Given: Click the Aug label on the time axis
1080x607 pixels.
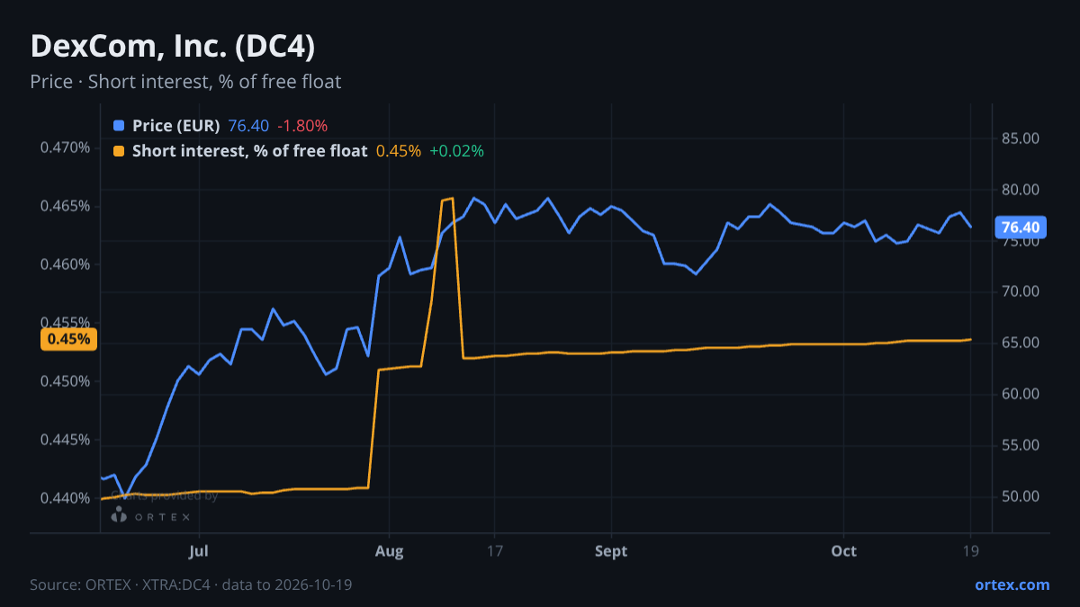Looking at the screenshot, I should (x=389, y=550).
